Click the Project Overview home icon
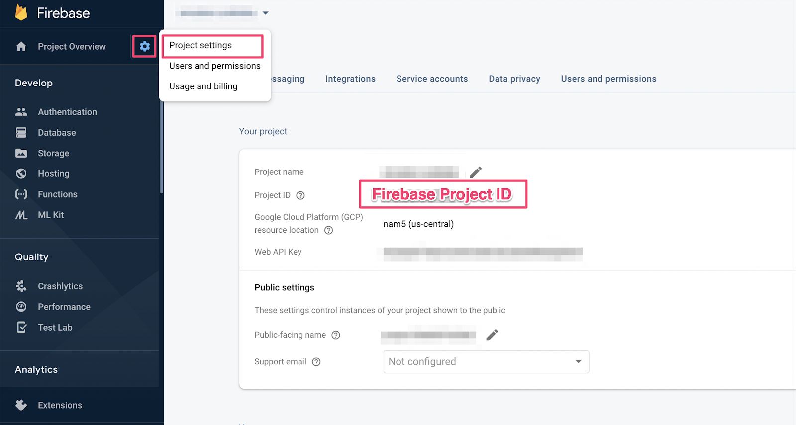 click(x=21, y=46)
